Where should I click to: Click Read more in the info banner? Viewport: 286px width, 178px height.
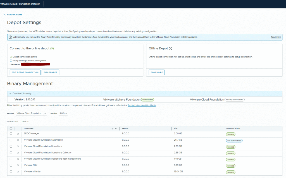point(276,37)
